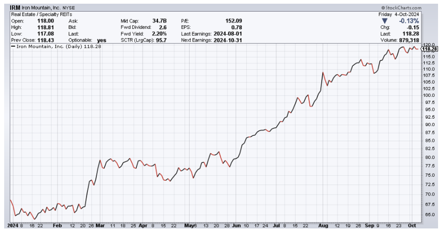The width and height of the screenshot is (445, 234).
Task: Click the Low value 117.08
Action: pyautogui.click(x=45, y=34)
